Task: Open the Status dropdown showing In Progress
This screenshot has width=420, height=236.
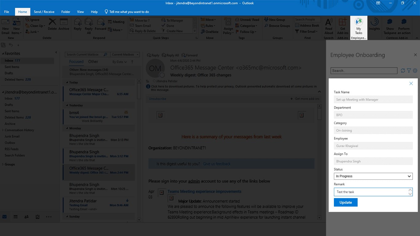Action: tap(373, 176)
